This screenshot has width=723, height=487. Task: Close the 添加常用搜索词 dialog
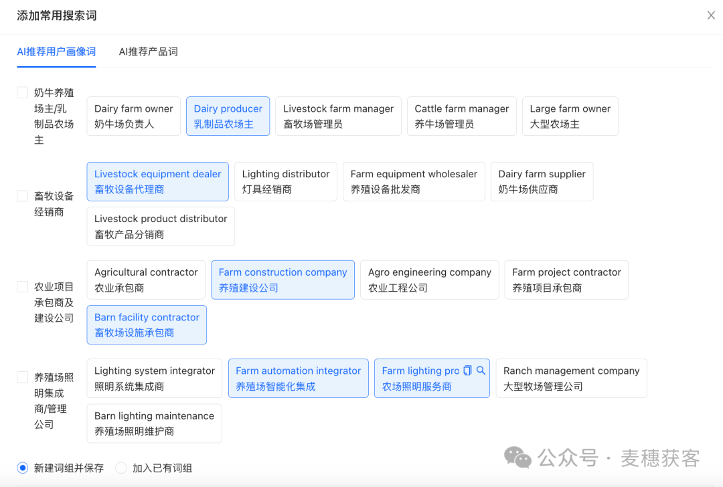(x=711, y=15)
